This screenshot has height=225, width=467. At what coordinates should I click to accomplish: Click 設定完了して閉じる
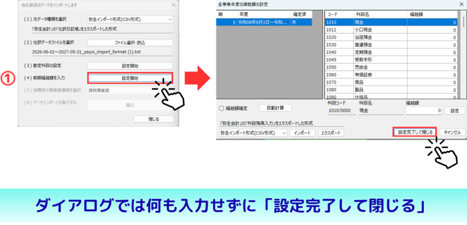415,132
